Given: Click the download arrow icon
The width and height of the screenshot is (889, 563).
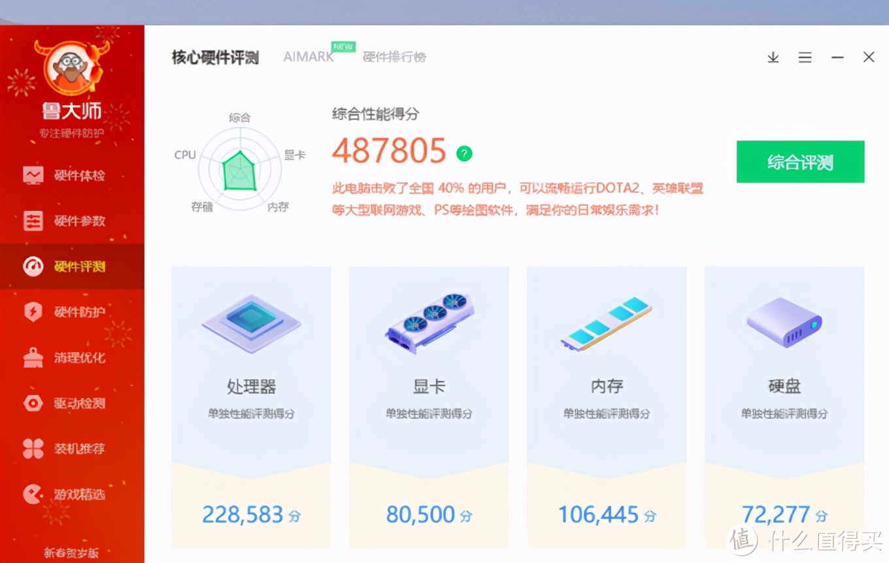Looking at the screenshot, I should (773, 57).
